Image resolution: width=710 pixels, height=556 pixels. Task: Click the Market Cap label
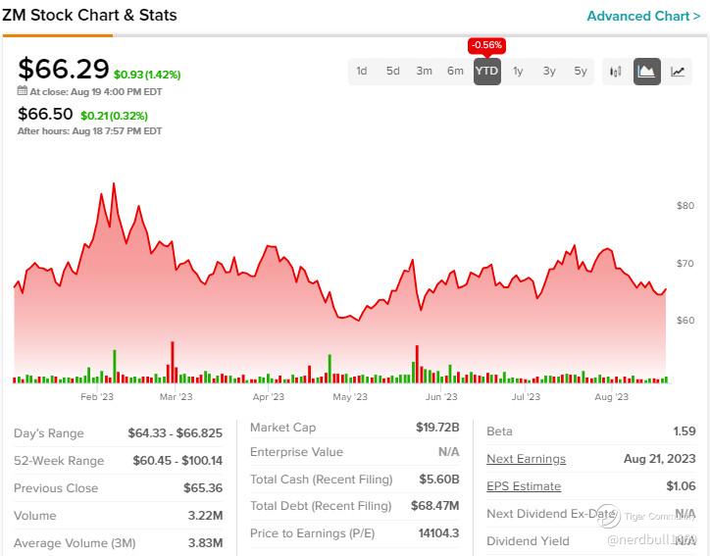[x=283, y=428]
